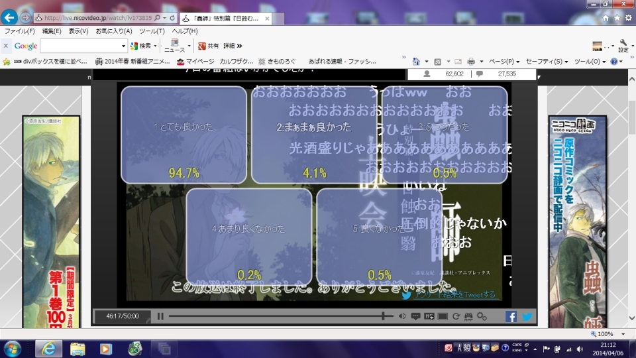Open the 編集(E) menu
Screen dimensions: 636x358
(52, 31)
